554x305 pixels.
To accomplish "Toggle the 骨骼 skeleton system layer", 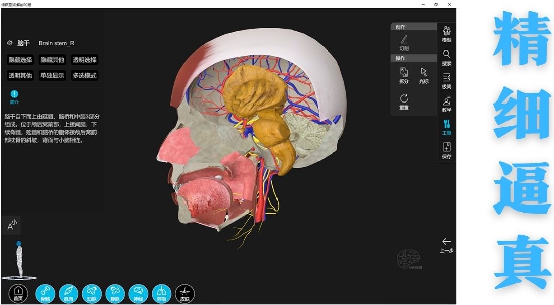I will click(45, 294).
